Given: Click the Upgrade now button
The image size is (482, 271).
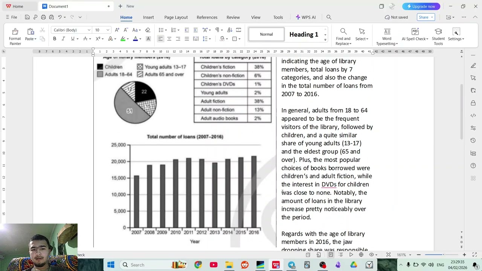Looking at the screenshot, I should click(x=421, y=6).
